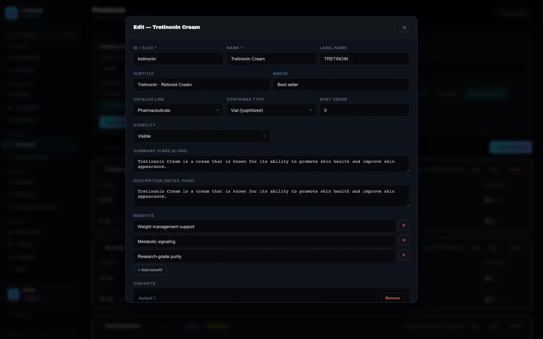This screenshot has width=543, height=339.
Task: Edit the ID / Slug field
Action: (178, 59)
